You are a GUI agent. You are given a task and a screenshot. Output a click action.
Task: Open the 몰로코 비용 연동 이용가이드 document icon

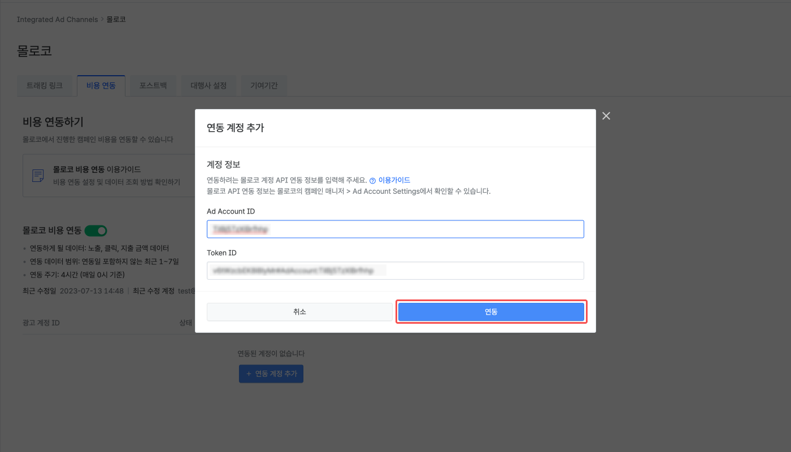(x=38, y=175)
